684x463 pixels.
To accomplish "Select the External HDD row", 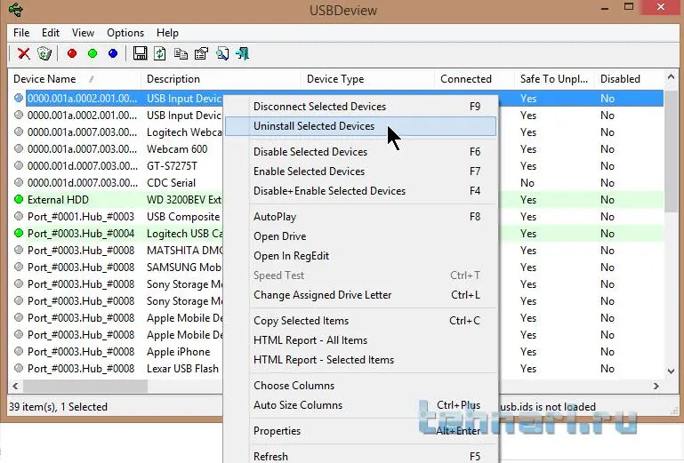I will (336, 200).
